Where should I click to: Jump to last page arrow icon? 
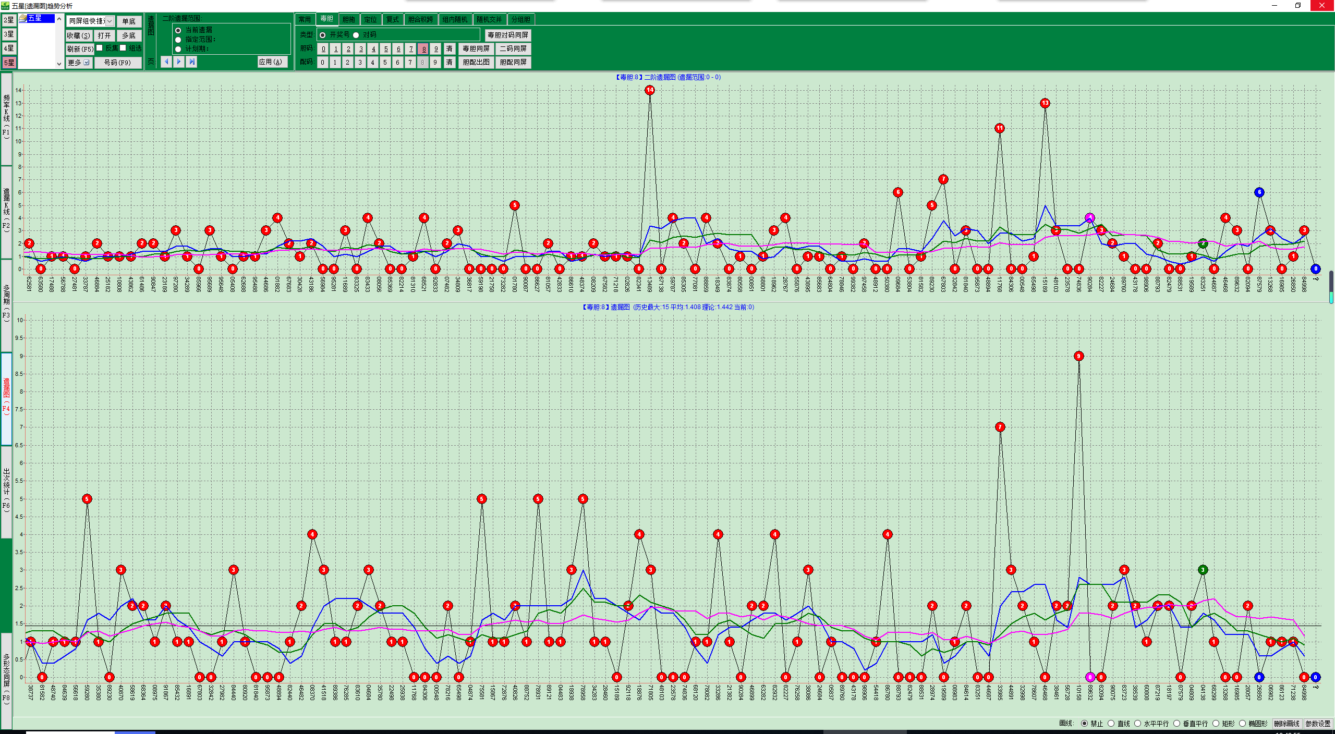tap(192, 62)
